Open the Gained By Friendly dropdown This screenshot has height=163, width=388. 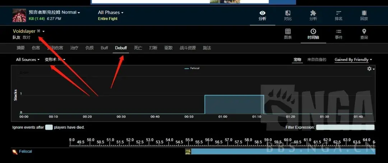[353, 60]
